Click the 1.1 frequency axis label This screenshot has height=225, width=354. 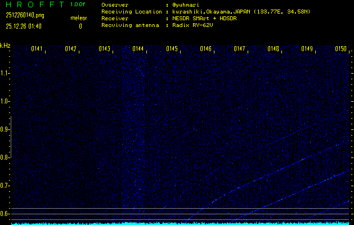point(5,73)
